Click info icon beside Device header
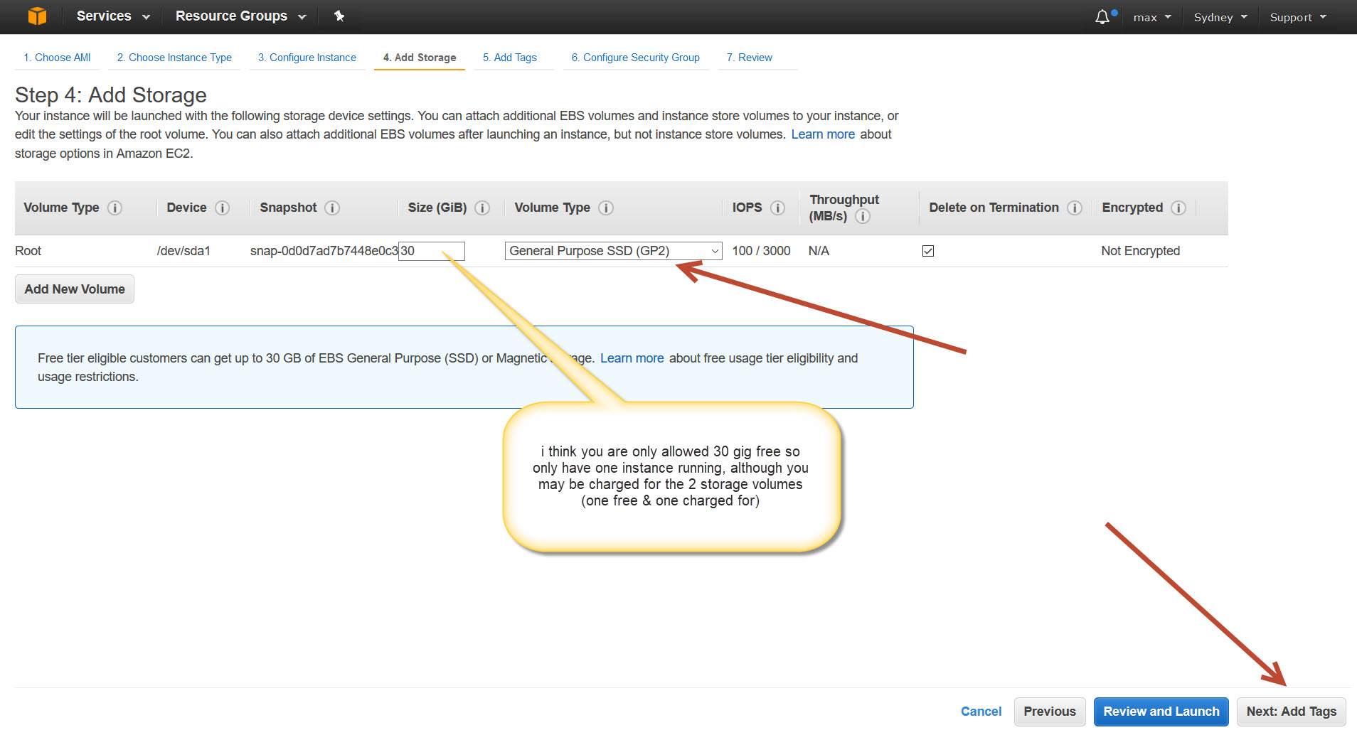The height and width of the screenshot is (735, 1357). (x=223, y=208)
